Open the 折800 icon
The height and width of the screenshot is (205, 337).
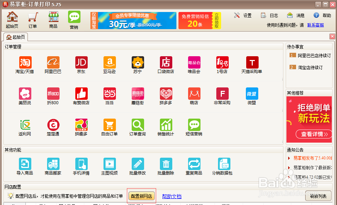53,94
